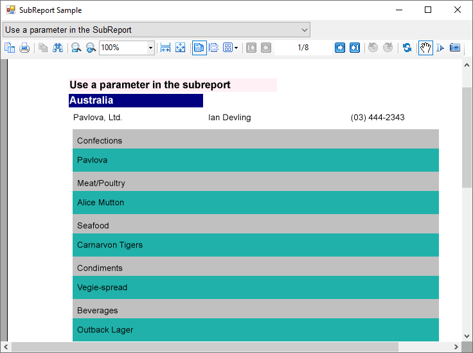Viewport: 473px width, 353px height.
Task: Click the Pavlova product row
Action: pos(256,160)
